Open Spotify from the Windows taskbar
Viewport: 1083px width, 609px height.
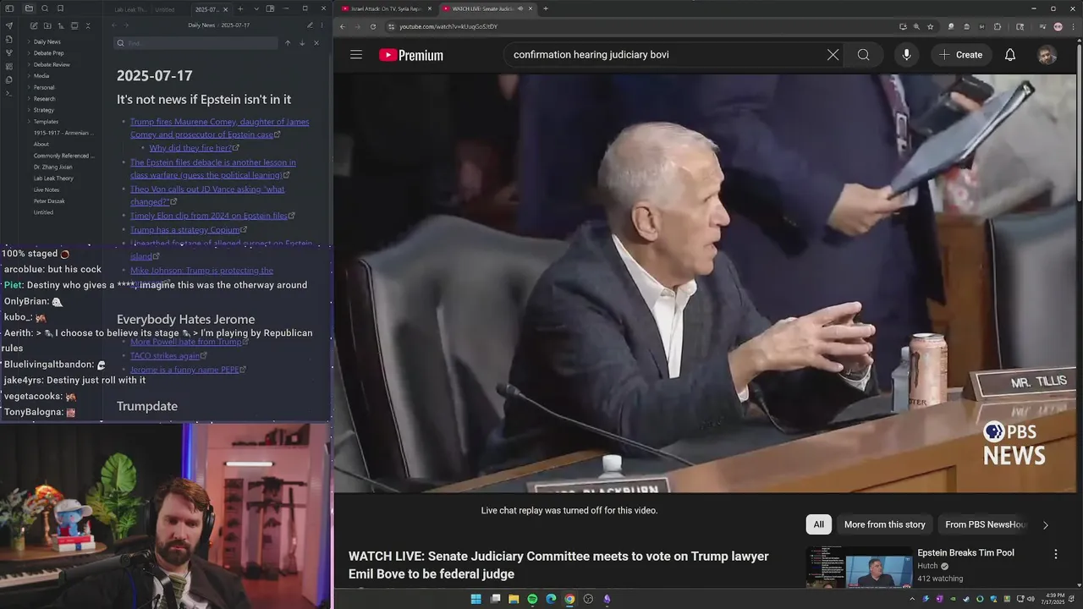click(532, 599)
